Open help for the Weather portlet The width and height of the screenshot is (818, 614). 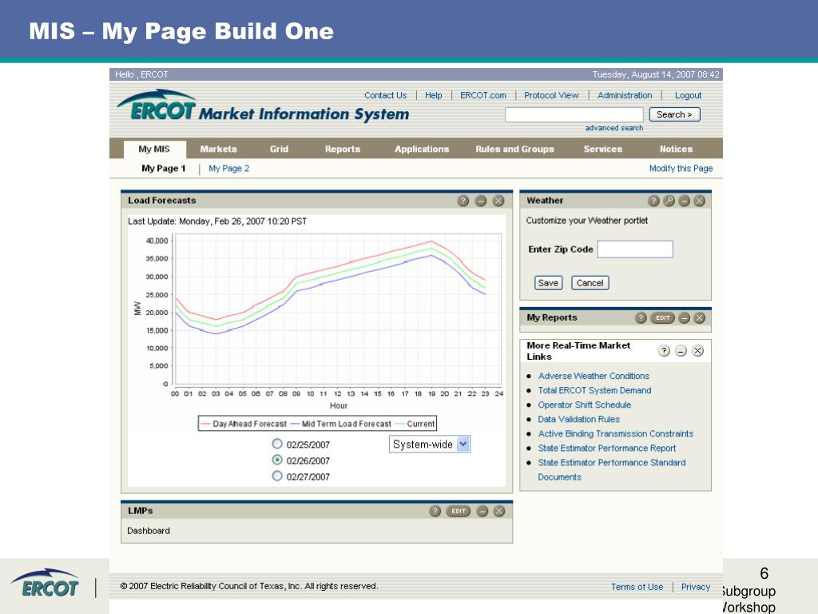pos(653,201)
